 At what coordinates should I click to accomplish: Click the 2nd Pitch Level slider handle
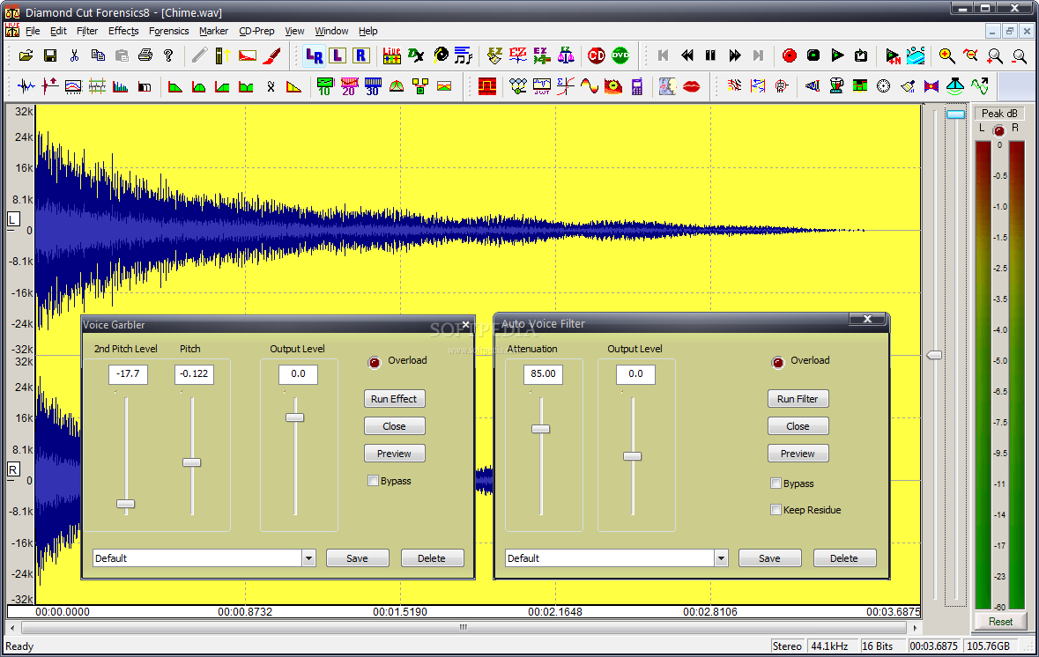click(x=126, y=504)
